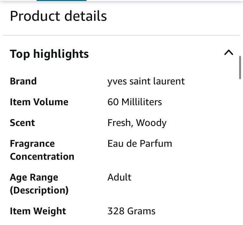Screen dimensions: 243x225
Task: Select the 328 Grams value
Action: (x=132, y=211)
